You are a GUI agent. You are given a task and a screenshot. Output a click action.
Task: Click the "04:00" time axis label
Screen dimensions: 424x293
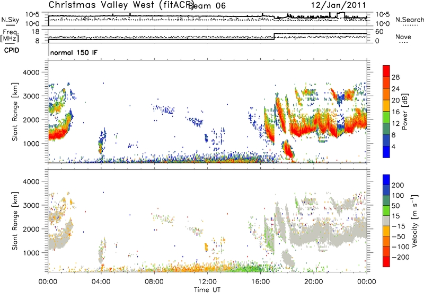point(101,282)
